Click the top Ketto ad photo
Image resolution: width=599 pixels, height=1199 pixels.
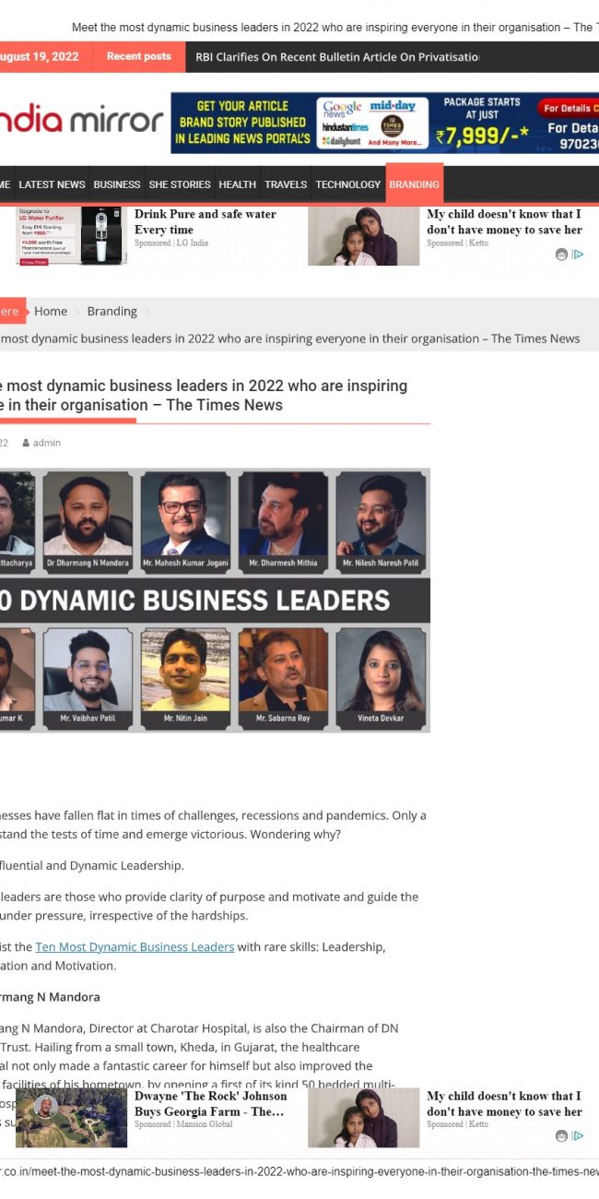363,236
